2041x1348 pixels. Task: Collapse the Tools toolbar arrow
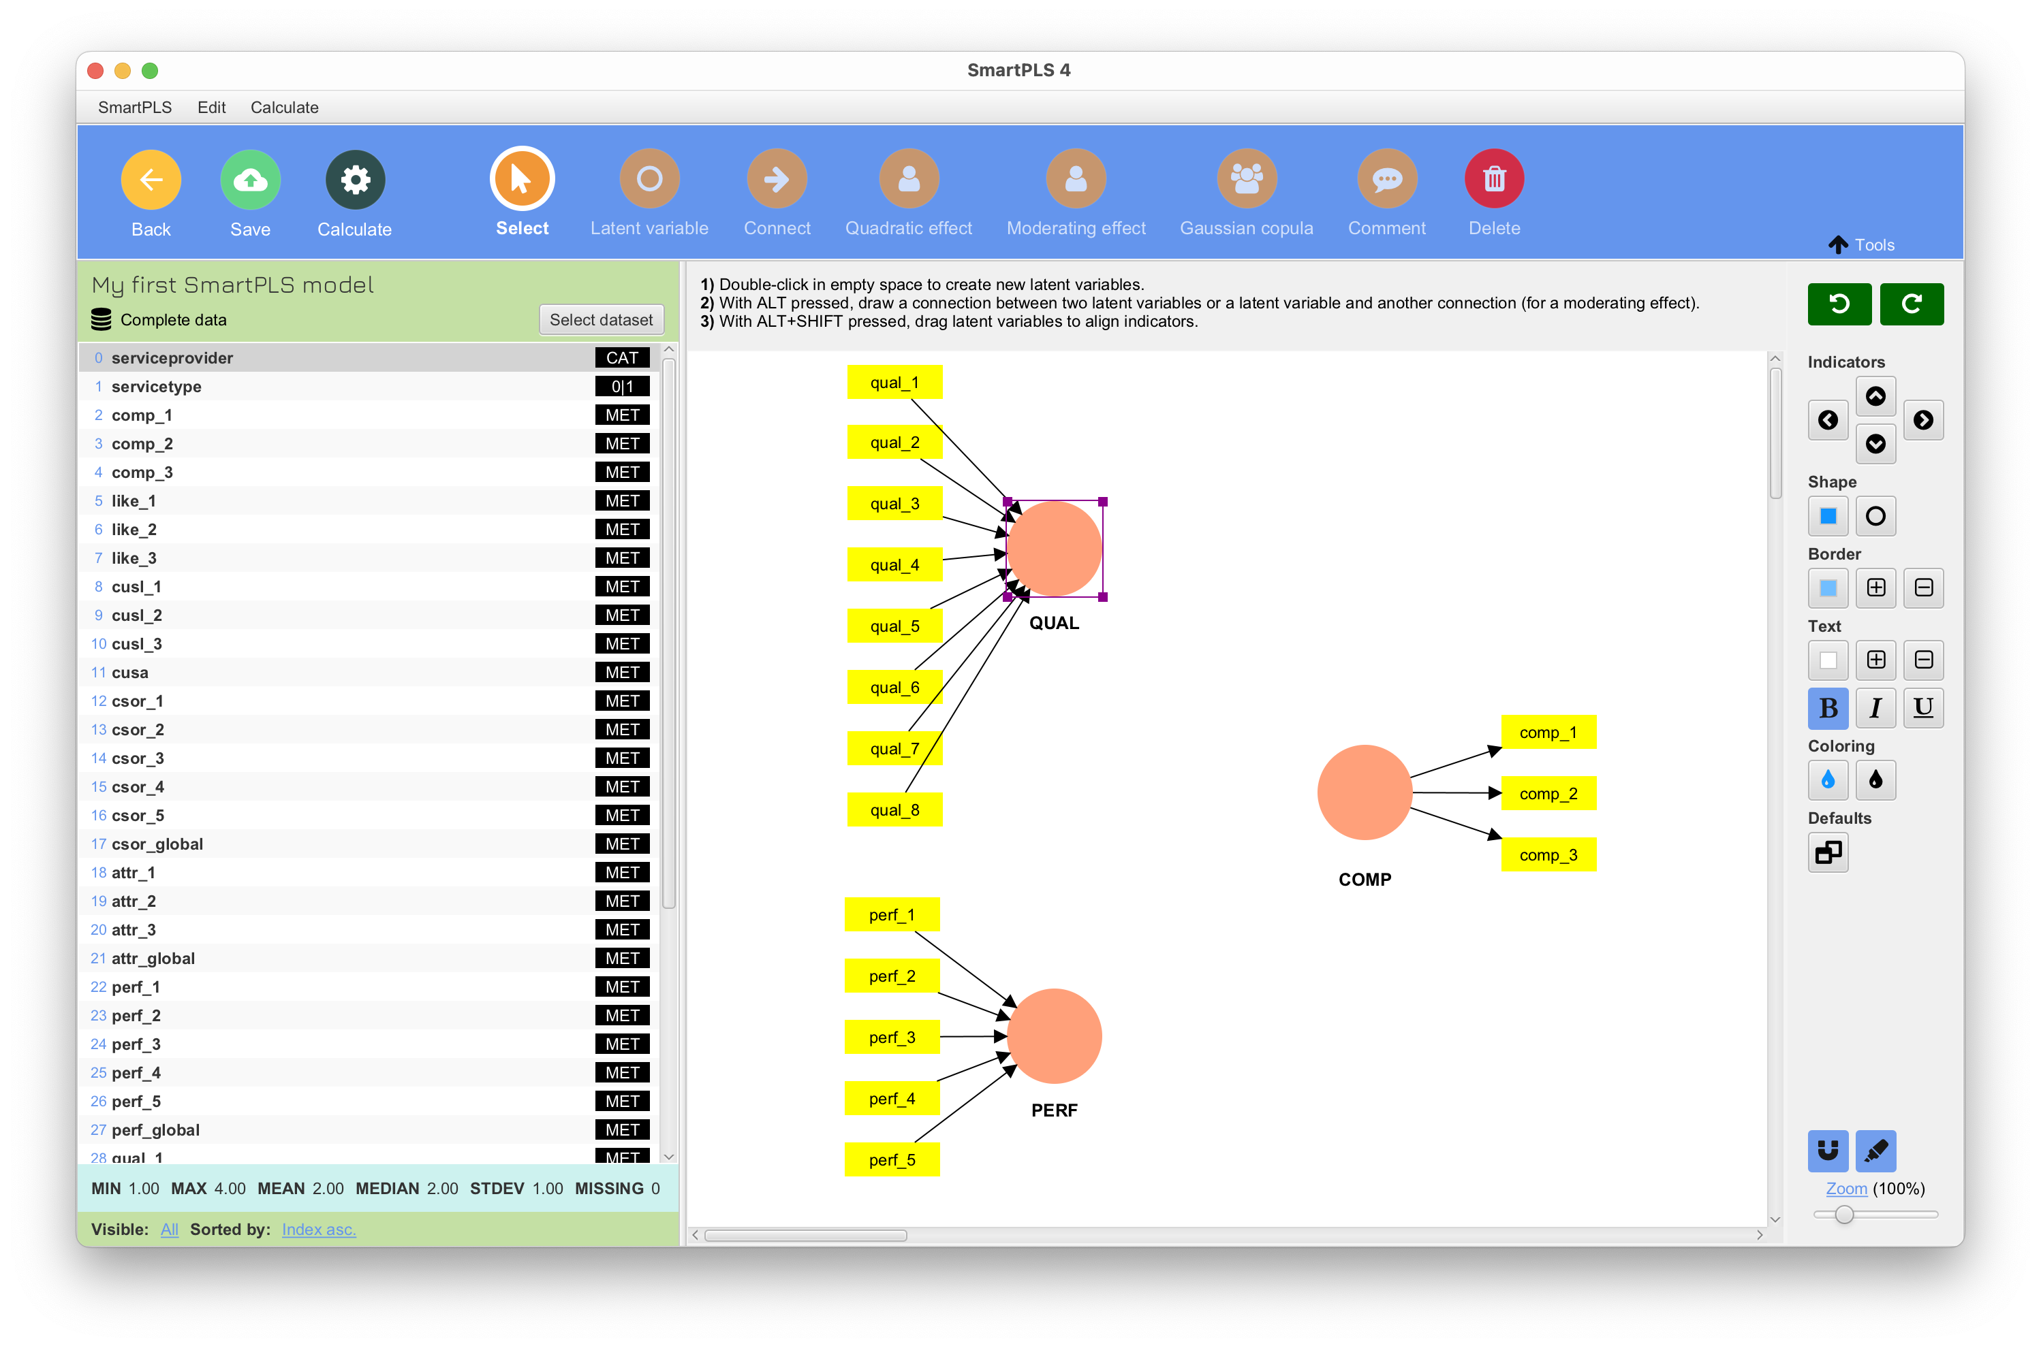tap(1838, 245)
